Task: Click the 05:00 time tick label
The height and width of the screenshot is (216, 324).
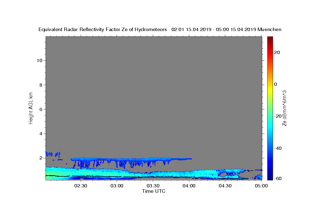Action: (261, 186)
